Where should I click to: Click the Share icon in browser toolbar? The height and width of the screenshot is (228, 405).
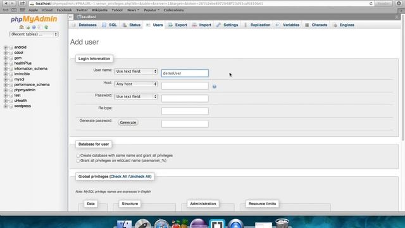pos(23,3)
